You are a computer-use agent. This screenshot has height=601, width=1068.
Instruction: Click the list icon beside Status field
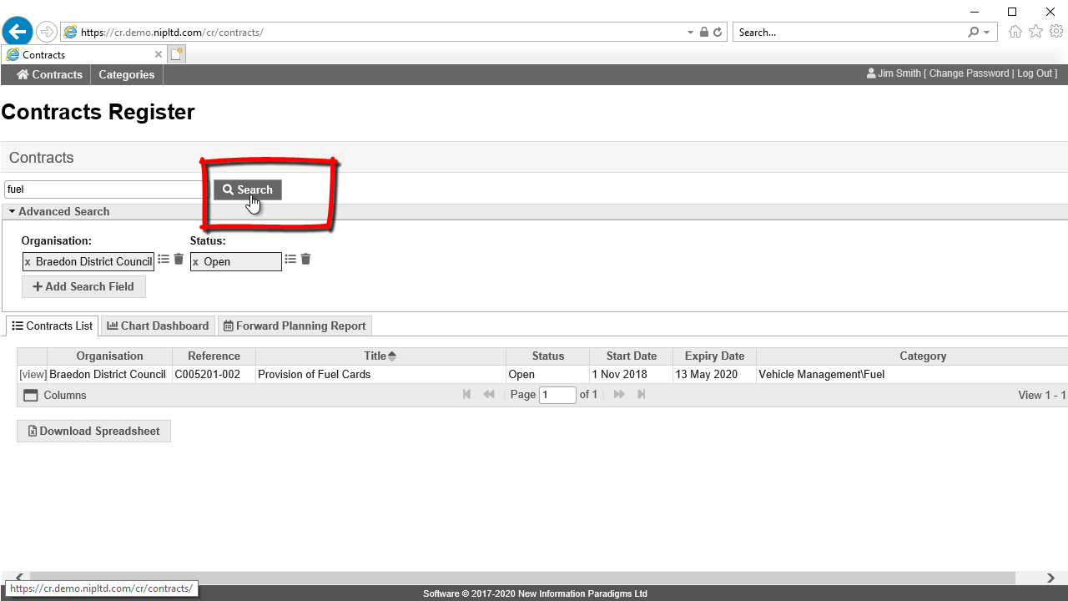tap(290, 260)
